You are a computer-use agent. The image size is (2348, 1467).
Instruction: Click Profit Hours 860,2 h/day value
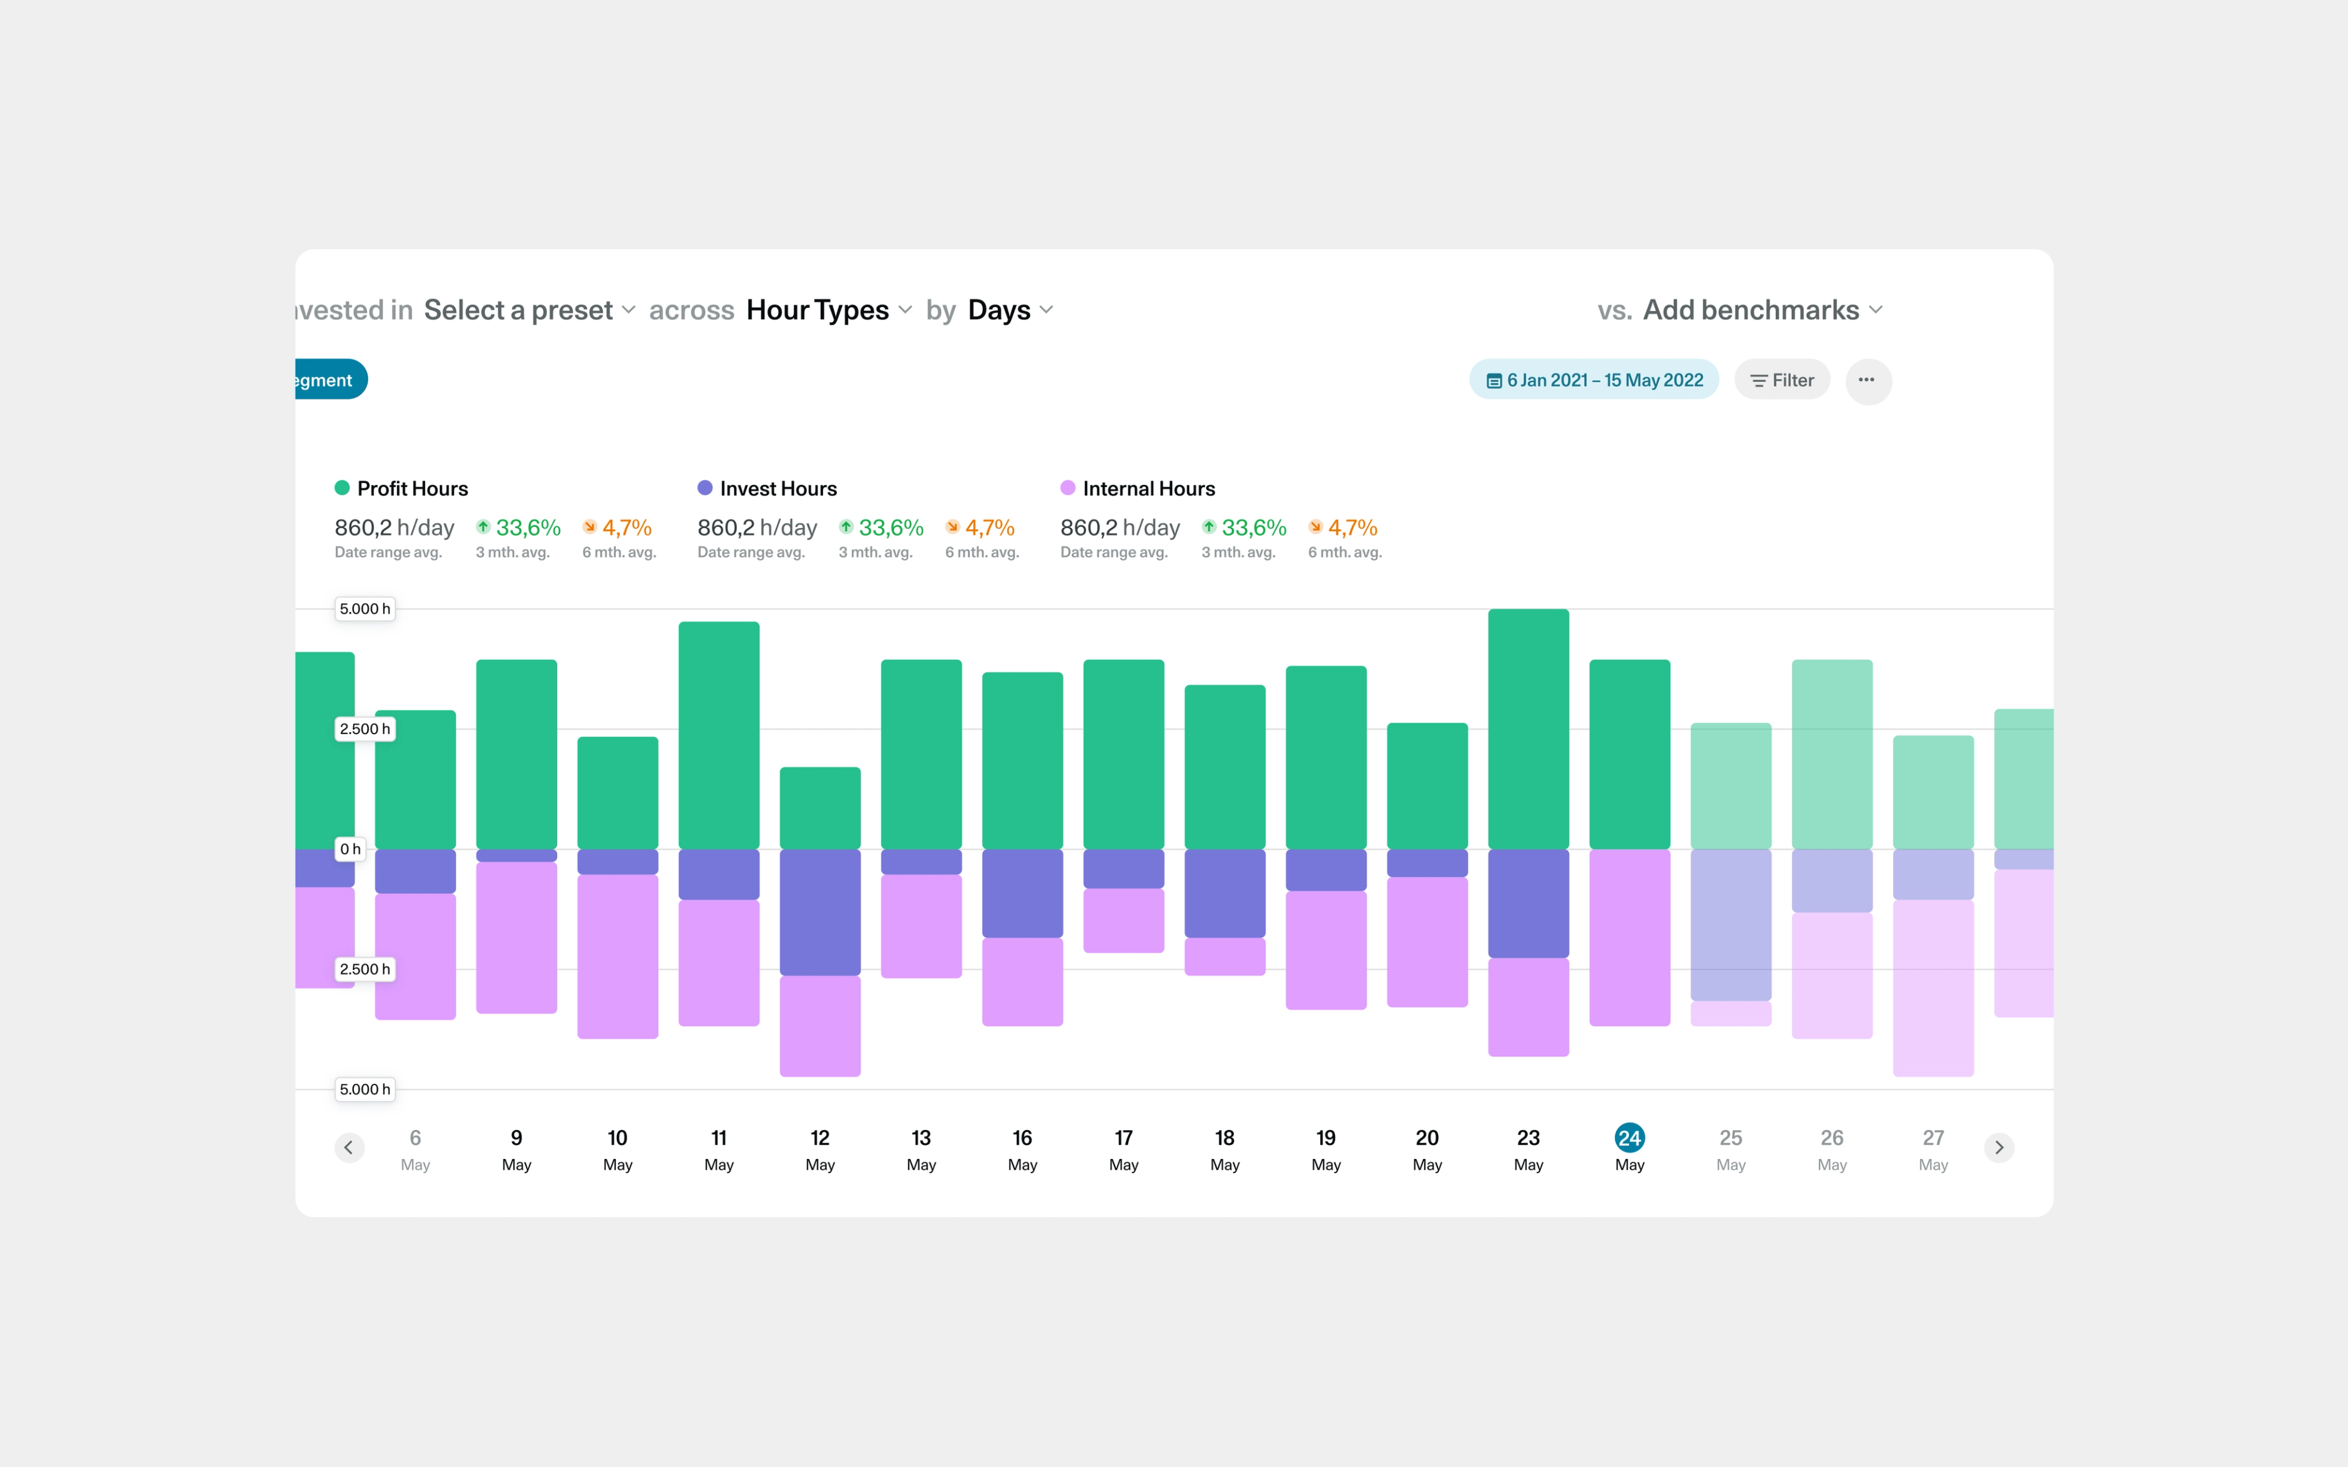pyautogui.click(x=394, y=528)
